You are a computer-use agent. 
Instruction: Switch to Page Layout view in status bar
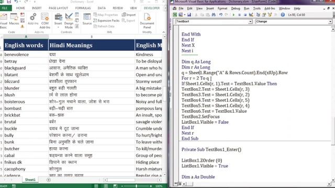pos(106,186)
